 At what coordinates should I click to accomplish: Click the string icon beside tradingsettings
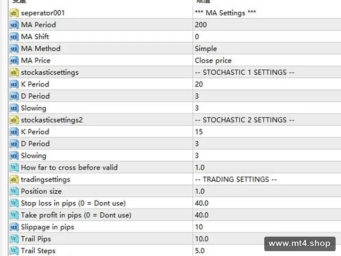[14, 180]
